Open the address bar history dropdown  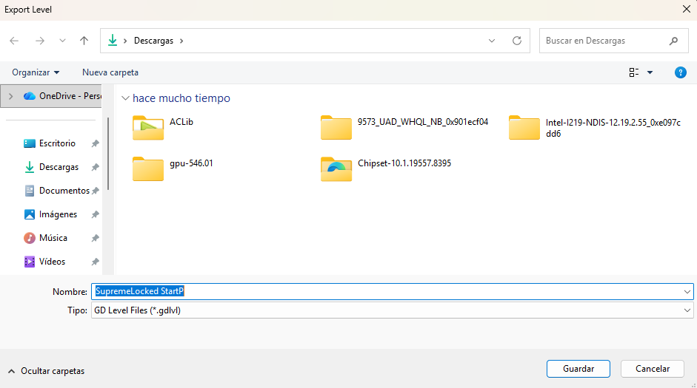pos(492,41)
